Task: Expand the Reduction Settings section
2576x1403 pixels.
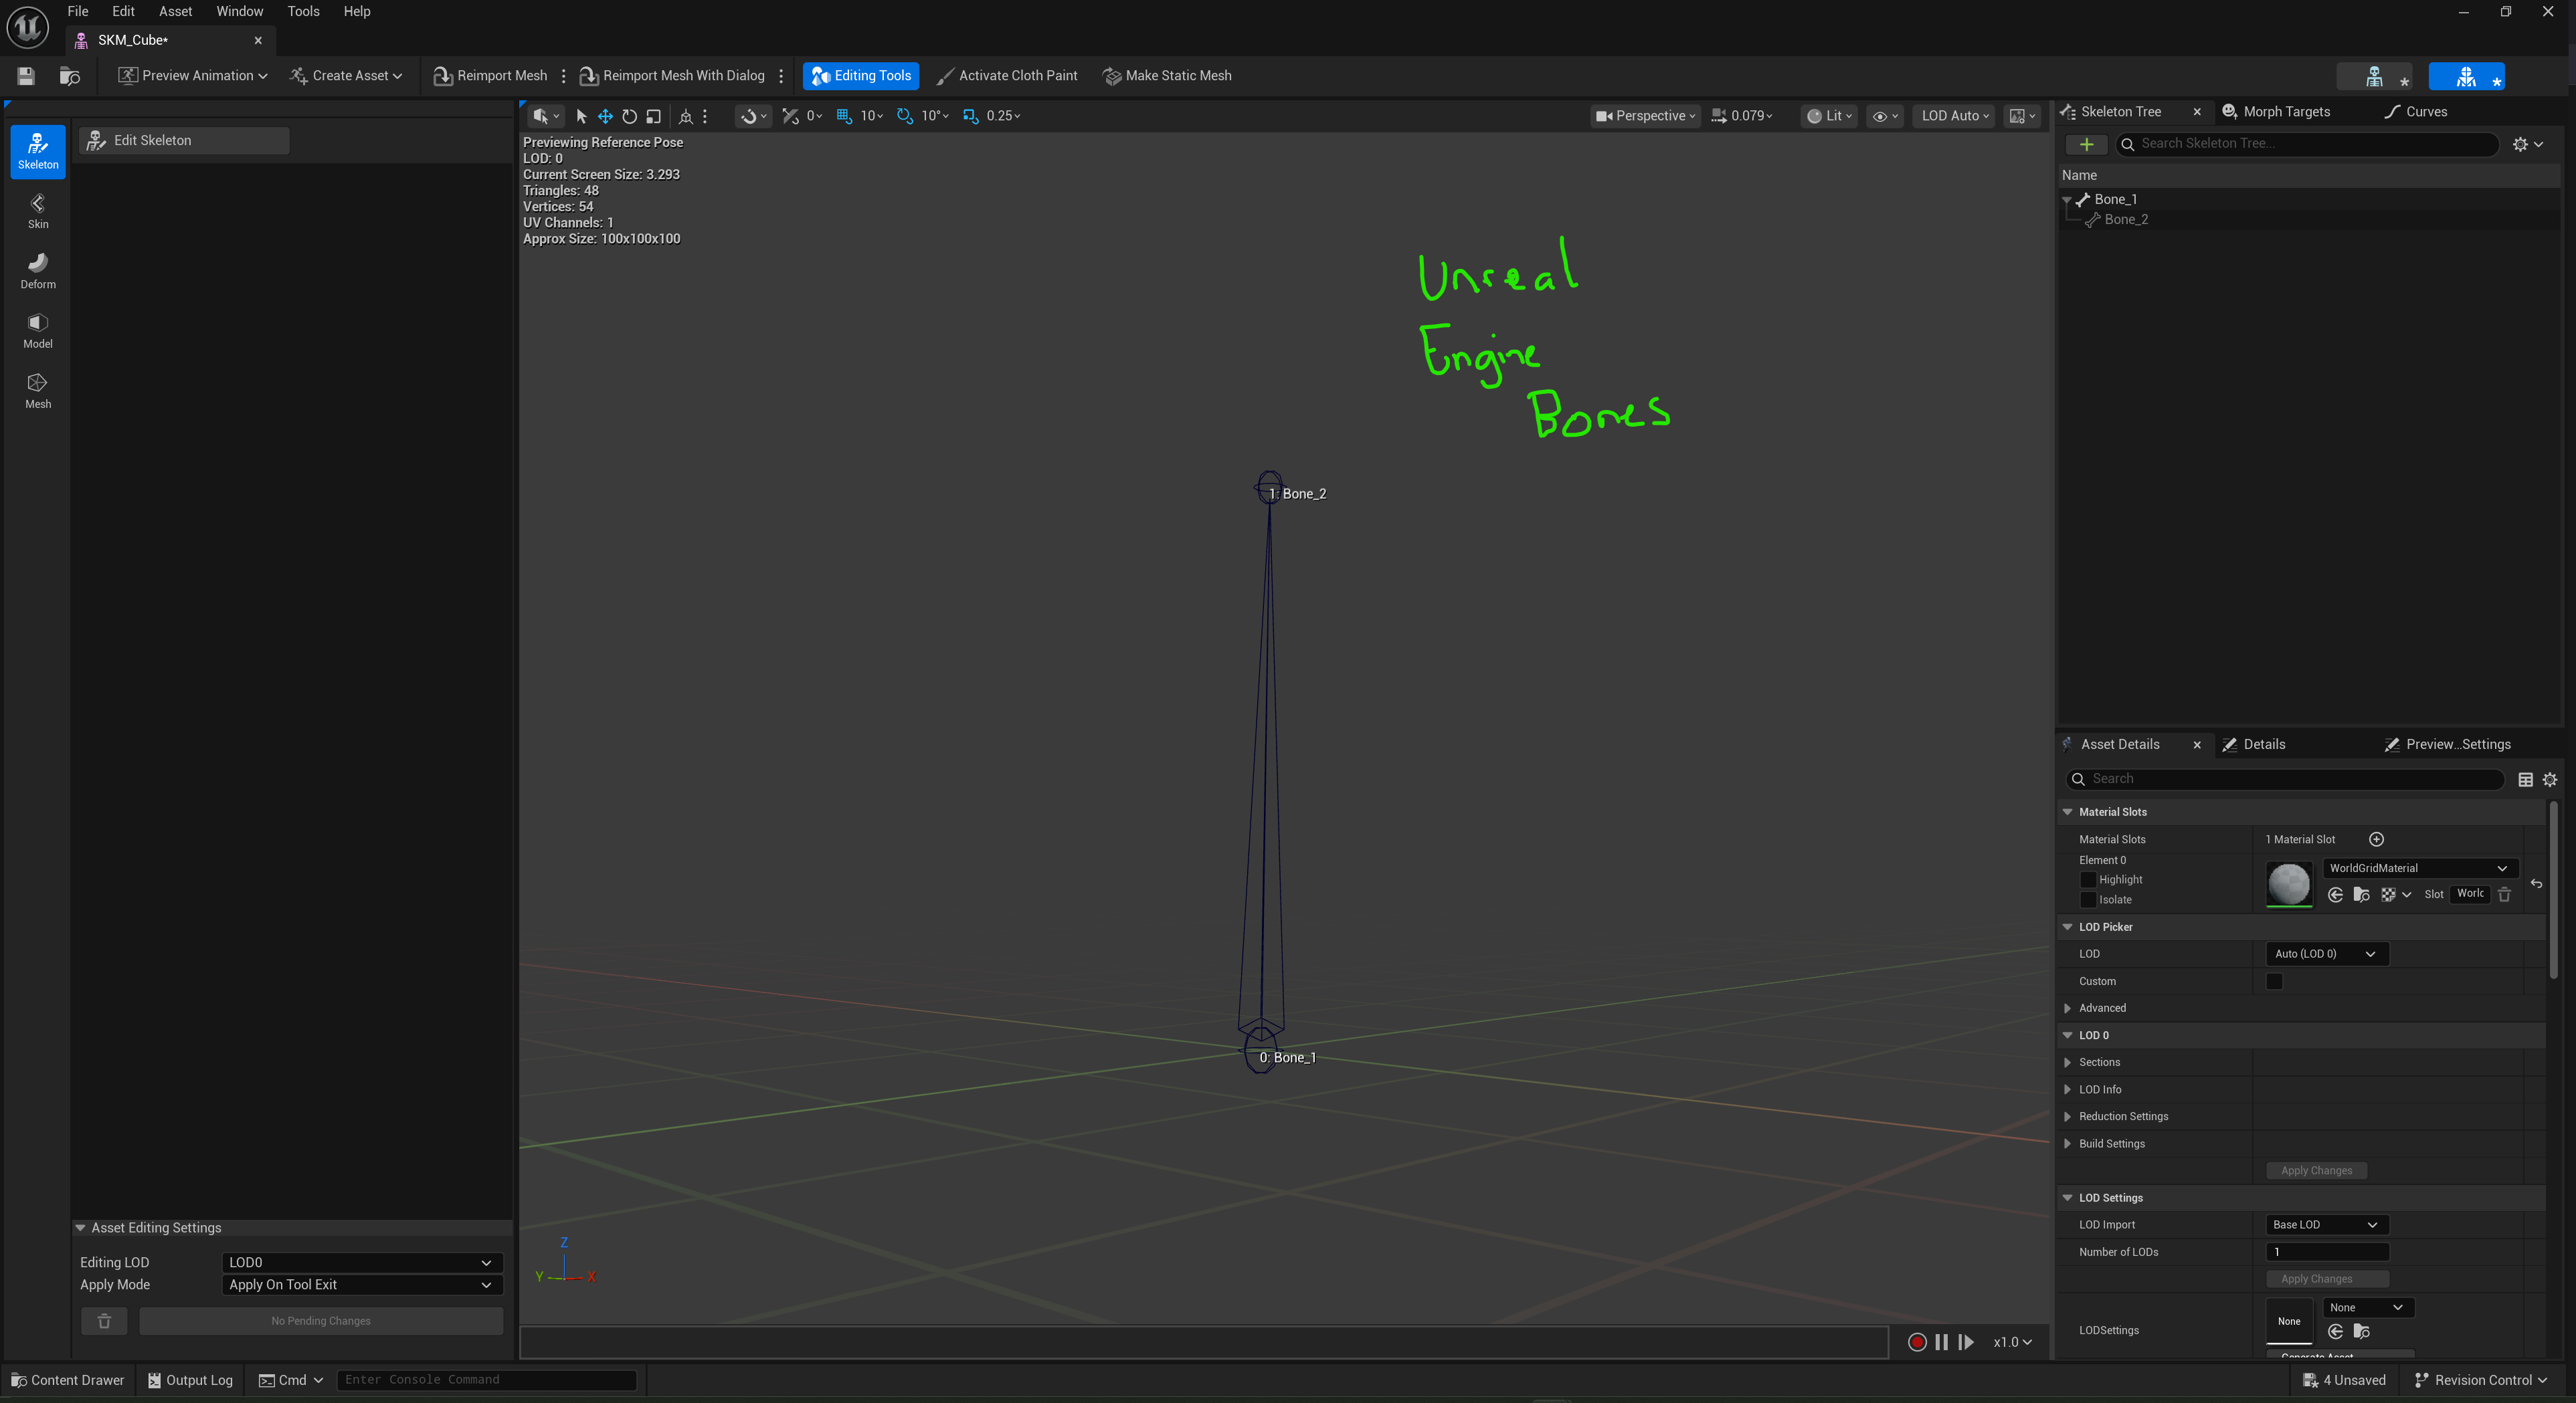Action: click(2067, 1116)
